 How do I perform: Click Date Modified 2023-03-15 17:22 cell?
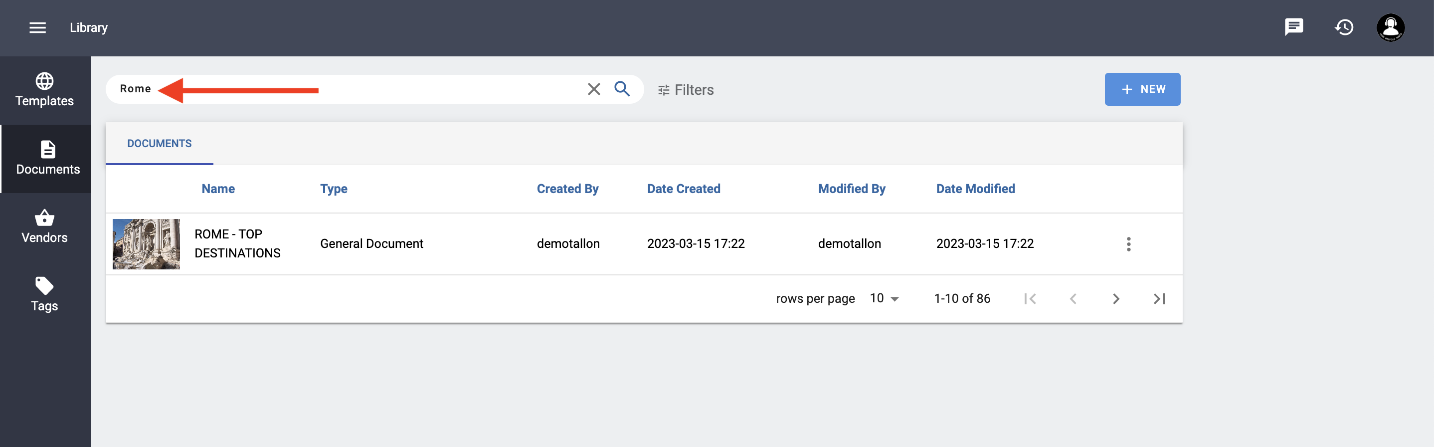click(985, 243)
